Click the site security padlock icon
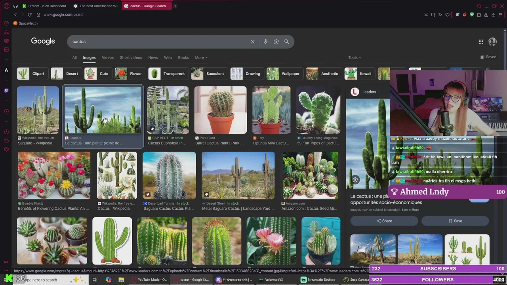 click(38, 15)
